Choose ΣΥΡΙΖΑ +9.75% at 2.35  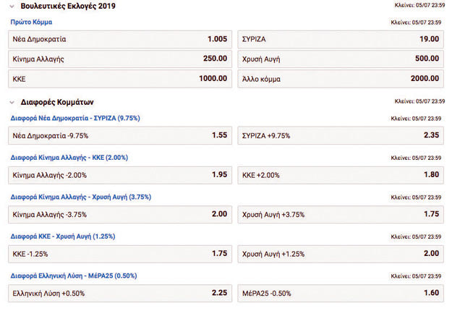[x=341, y=135]
